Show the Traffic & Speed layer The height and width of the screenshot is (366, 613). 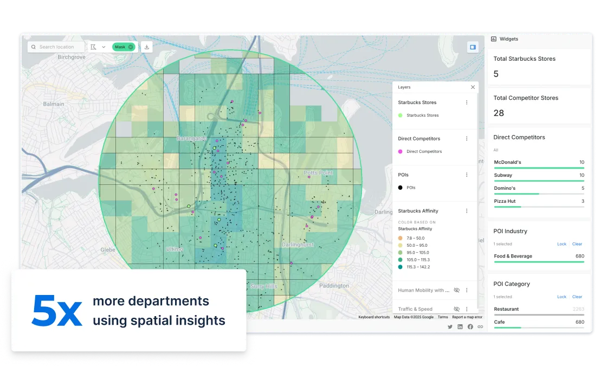(457, 309)
